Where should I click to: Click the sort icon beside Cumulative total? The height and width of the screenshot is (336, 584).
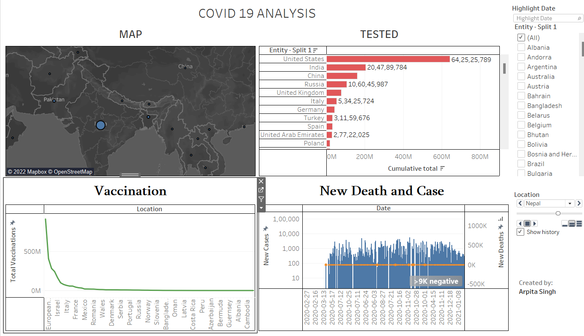tap(442, 169)
